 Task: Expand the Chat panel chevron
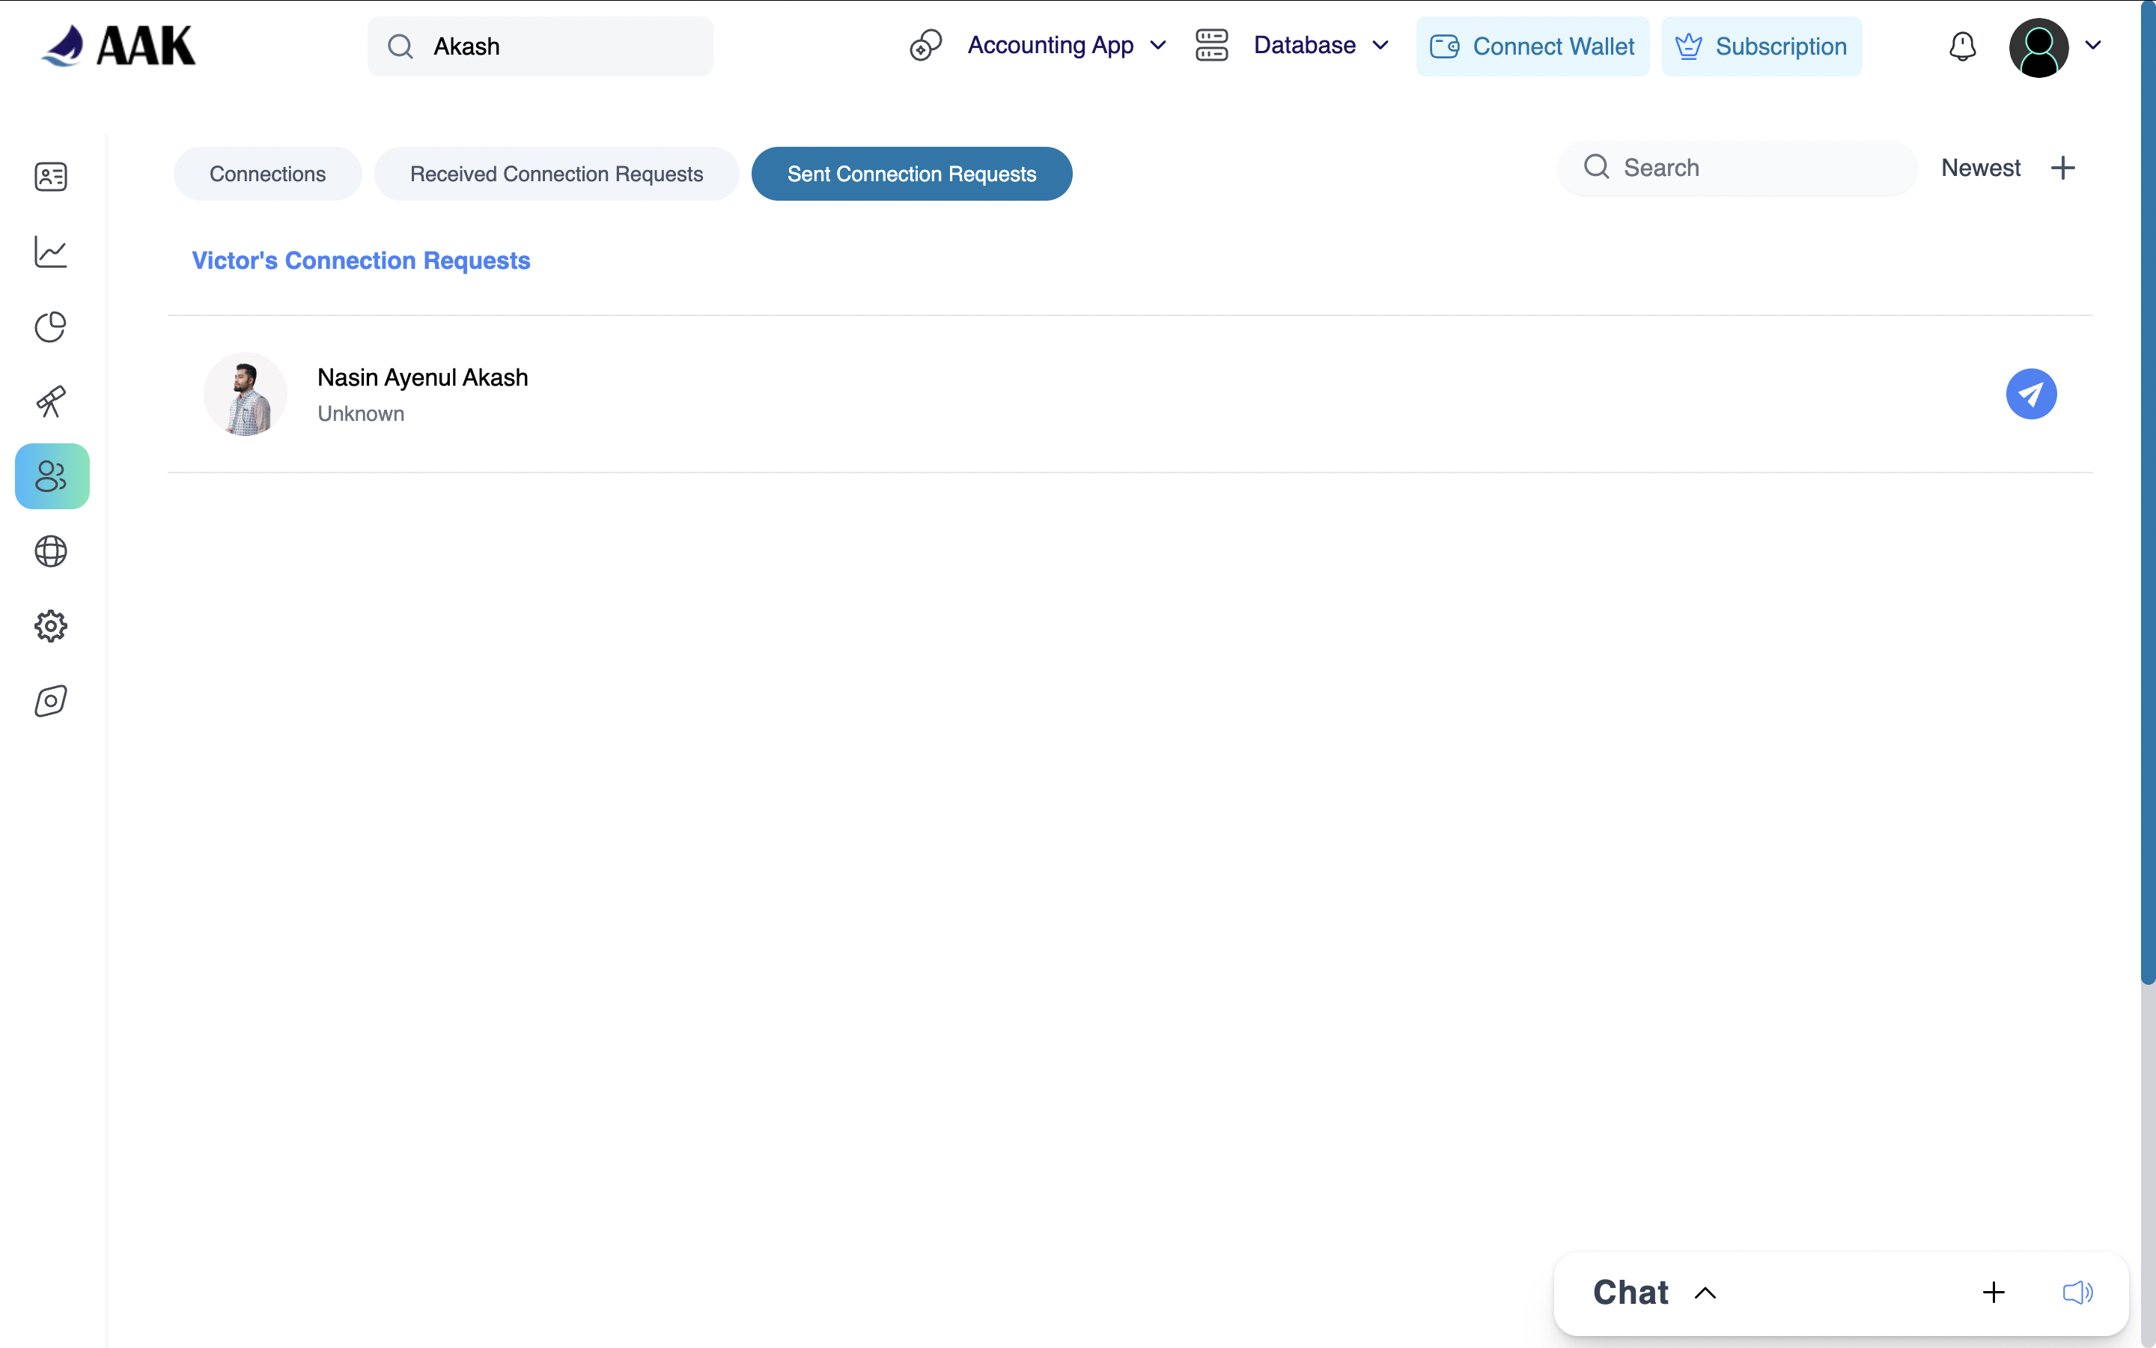coord(1705,1293)
